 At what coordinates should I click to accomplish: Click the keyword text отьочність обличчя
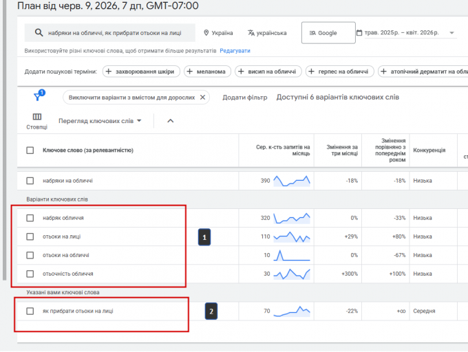(x=67, y=274)
